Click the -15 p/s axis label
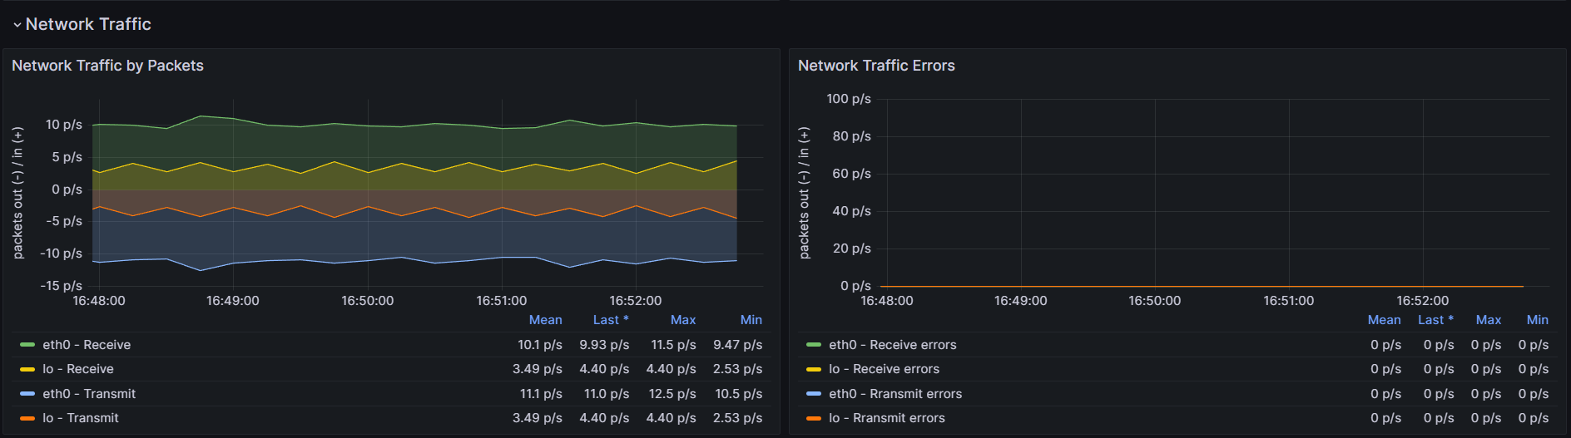Viewport: 1571px width, 438px height. (62, 286)
